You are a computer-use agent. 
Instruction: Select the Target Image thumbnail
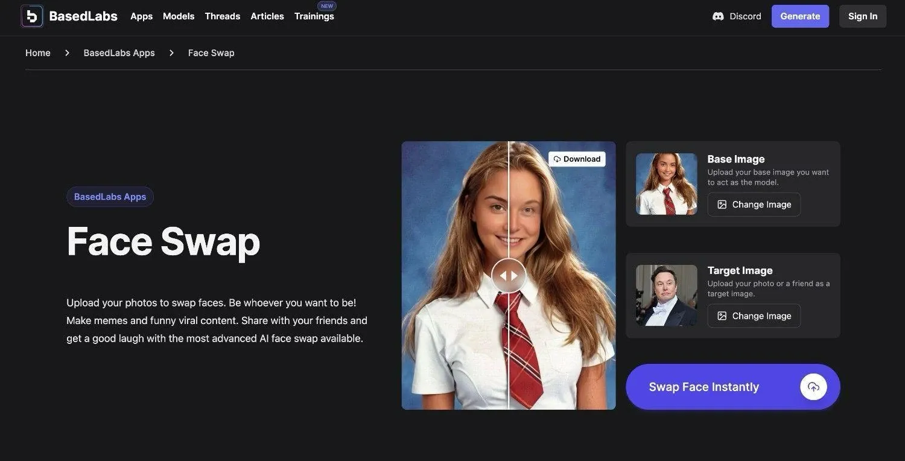667,296
